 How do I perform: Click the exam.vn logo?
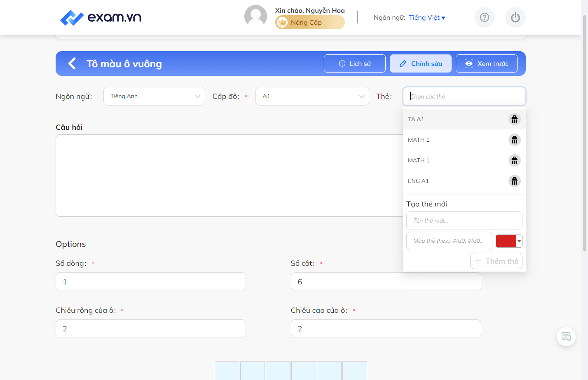[101, 17]
